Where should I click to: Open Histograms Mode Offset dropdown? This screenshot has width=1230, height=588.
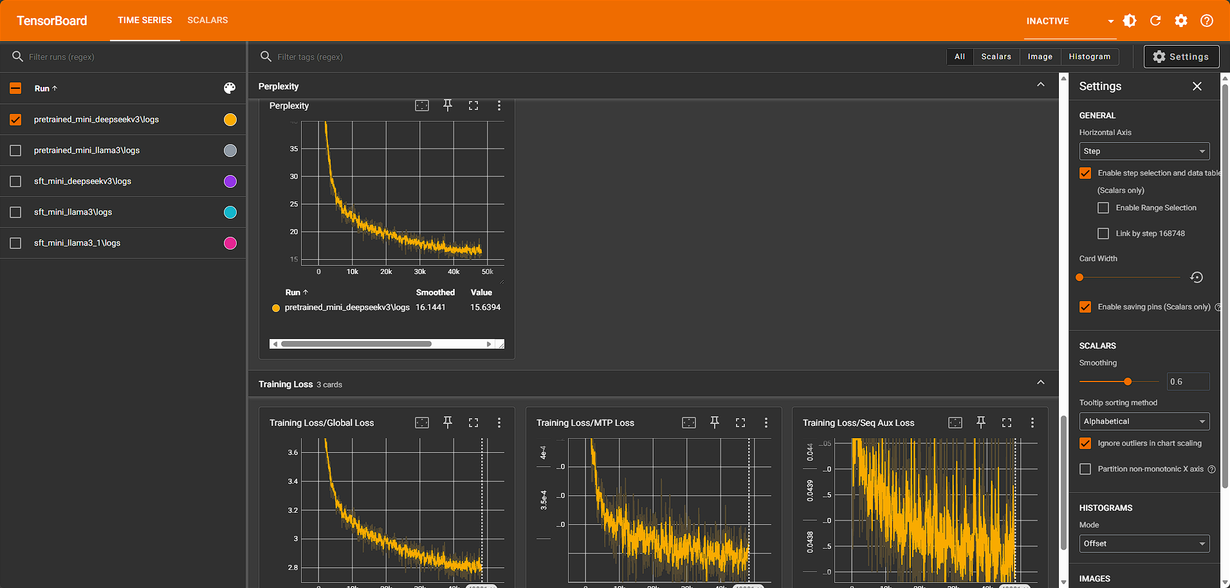pos(1144,544)
